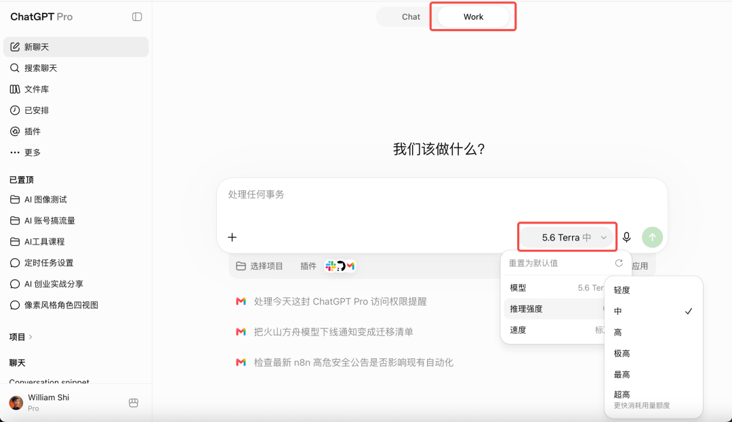Click the connected apps icons cluster
The image size is (732, 422).
point(340,266)
